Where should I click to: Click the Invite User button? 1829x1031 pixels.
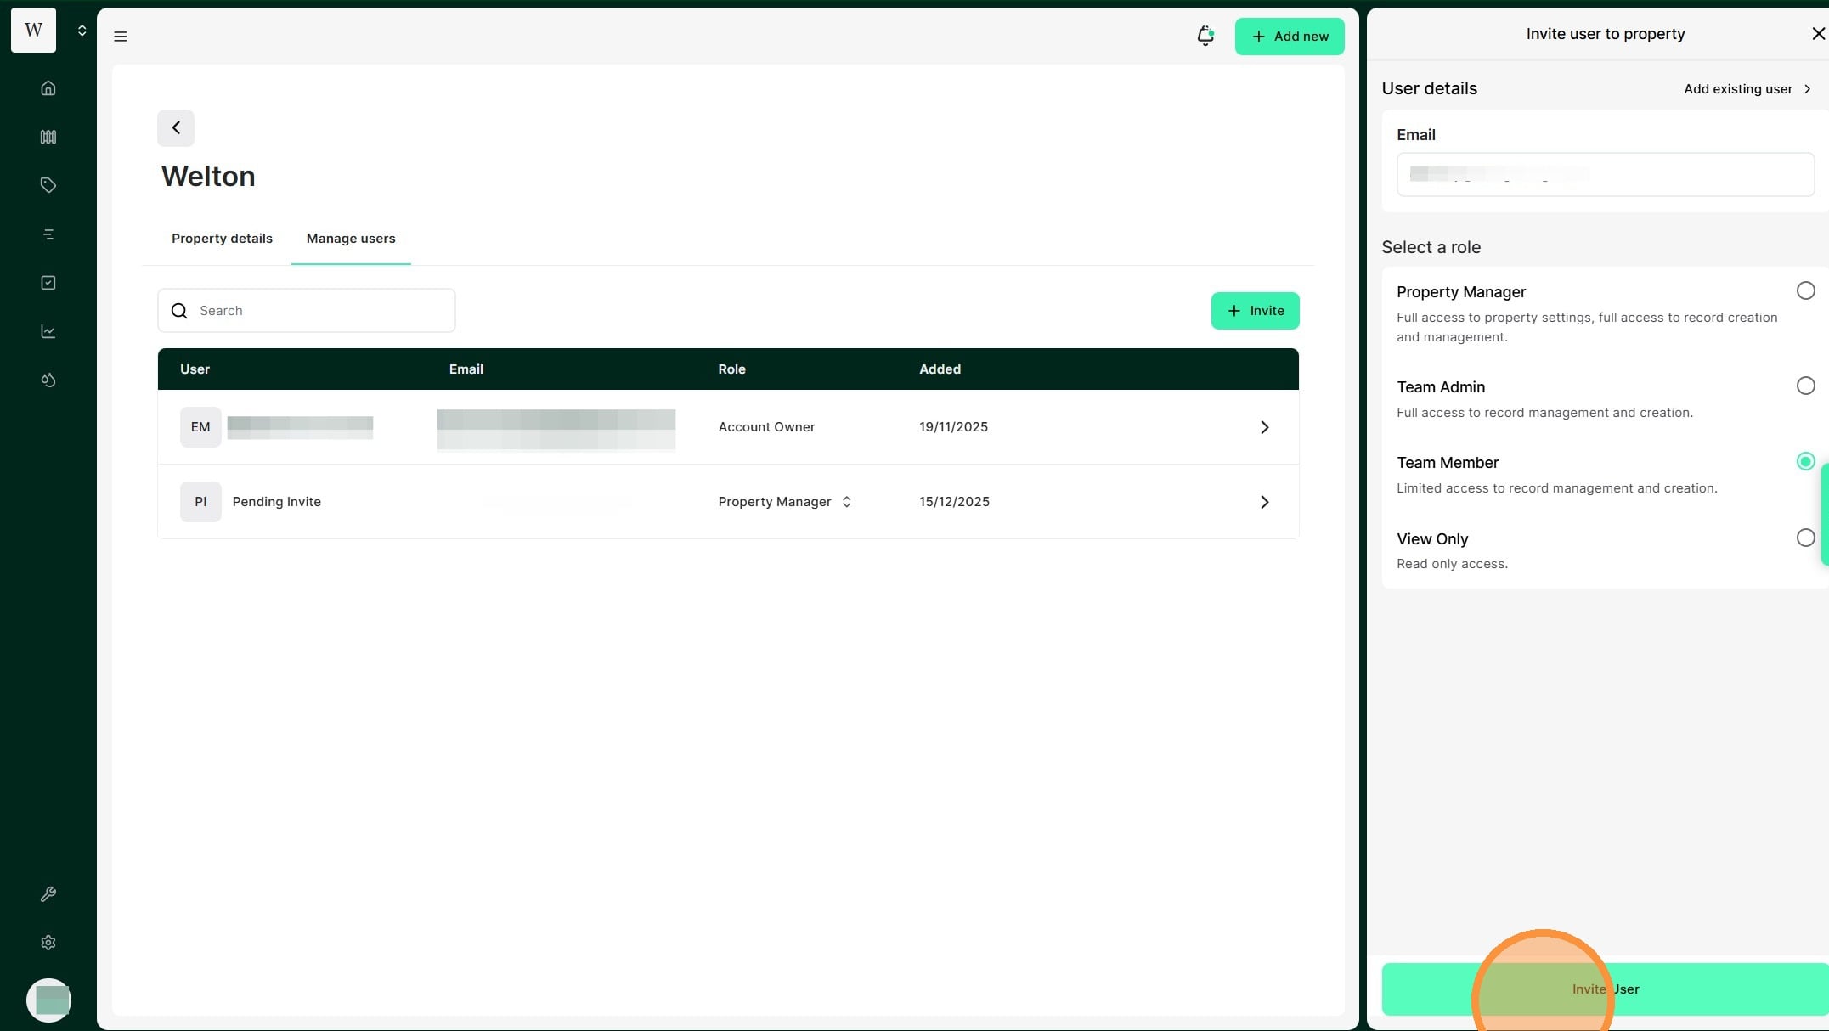[x=1605, y=989]
